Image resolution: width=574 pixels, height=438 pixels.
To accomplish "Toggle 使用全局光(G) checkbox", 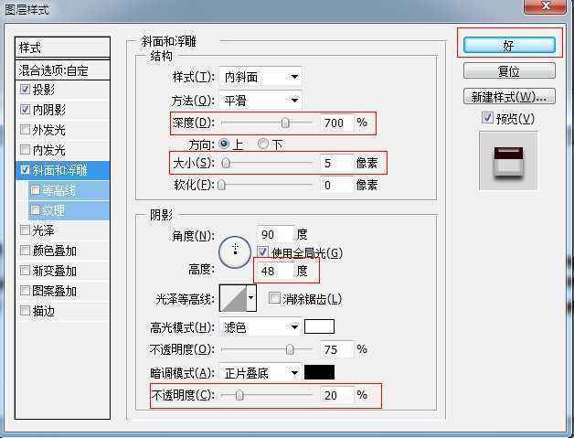I will [262, 252].
